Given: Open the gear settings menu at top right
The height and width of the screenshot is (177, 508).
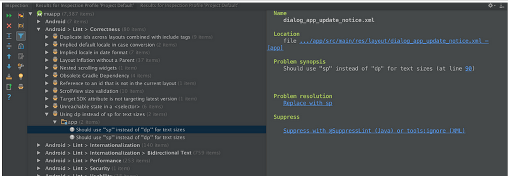Looking at the screenshot, I should 491,5.
